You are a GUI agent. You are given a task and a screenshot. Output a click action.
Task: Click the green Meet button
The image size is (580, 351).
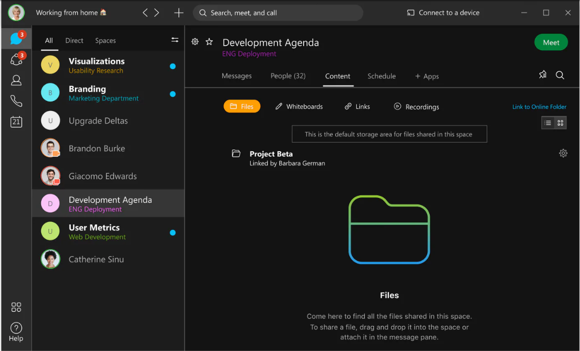pyautogui.click(x=551, y=42)
